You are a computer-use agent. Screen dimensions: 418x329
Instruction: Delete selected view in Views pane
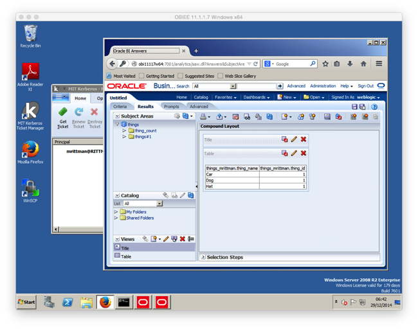tap(183, 238)
